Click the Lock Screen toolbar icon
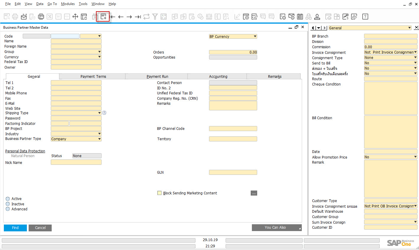The image size is (419, 250). click(x=84, y=17)
